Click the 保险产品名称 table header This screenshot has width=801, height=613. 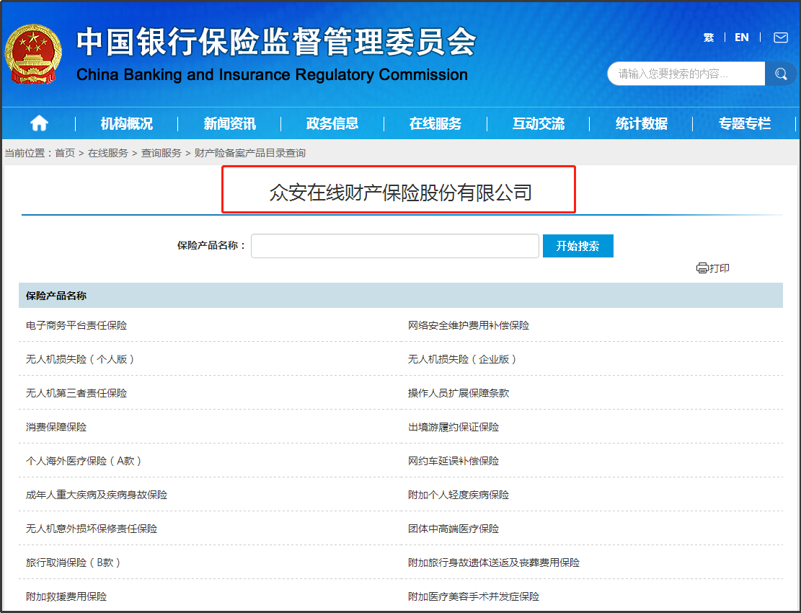click(x=56, y=296)
